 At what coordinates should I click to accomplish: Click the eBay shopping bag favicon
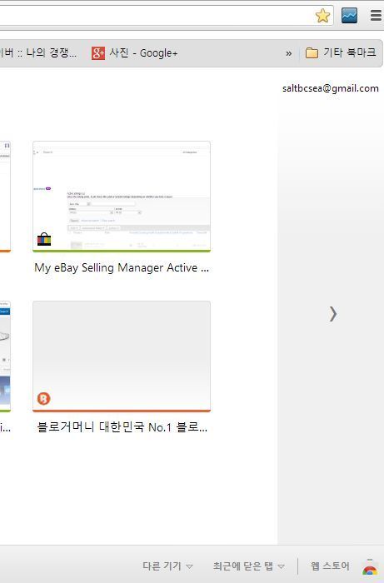(x=44, y=239)
